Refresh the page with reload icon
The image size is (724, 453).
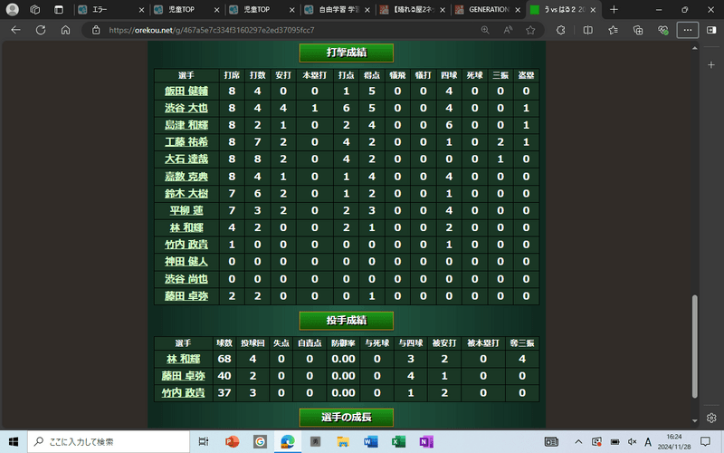41,29
